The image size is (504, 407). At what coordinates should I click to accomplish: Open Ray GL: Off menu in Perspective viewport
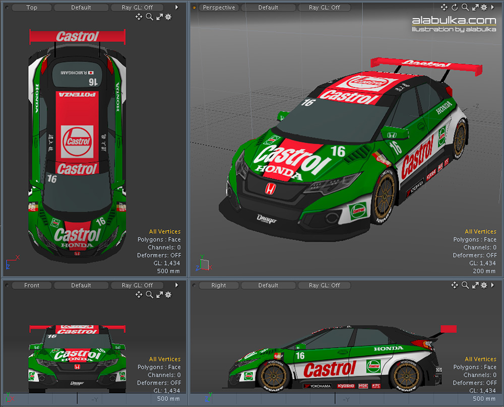point(324,8)
